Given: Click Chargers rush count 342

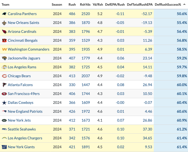Looking at the screenshot, I should 72,138.
